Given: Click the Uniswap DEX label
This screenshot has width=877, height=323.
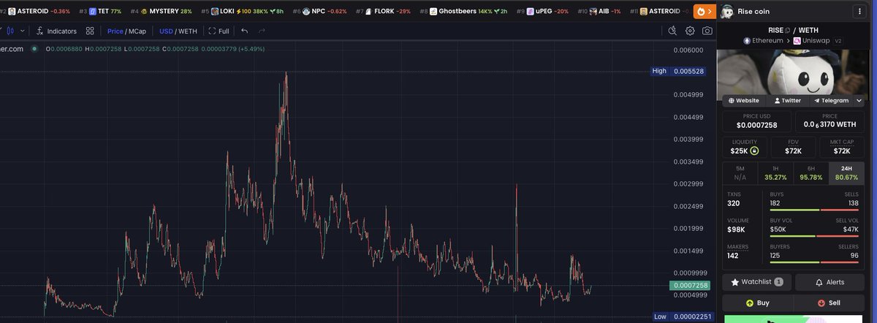Looking at the screenshot, I should point(811,41).
